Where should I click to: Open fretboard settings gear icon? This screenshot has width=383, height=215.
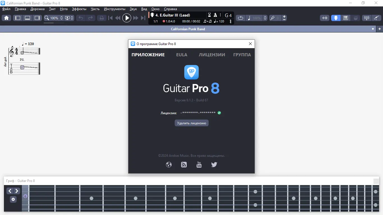13,199
